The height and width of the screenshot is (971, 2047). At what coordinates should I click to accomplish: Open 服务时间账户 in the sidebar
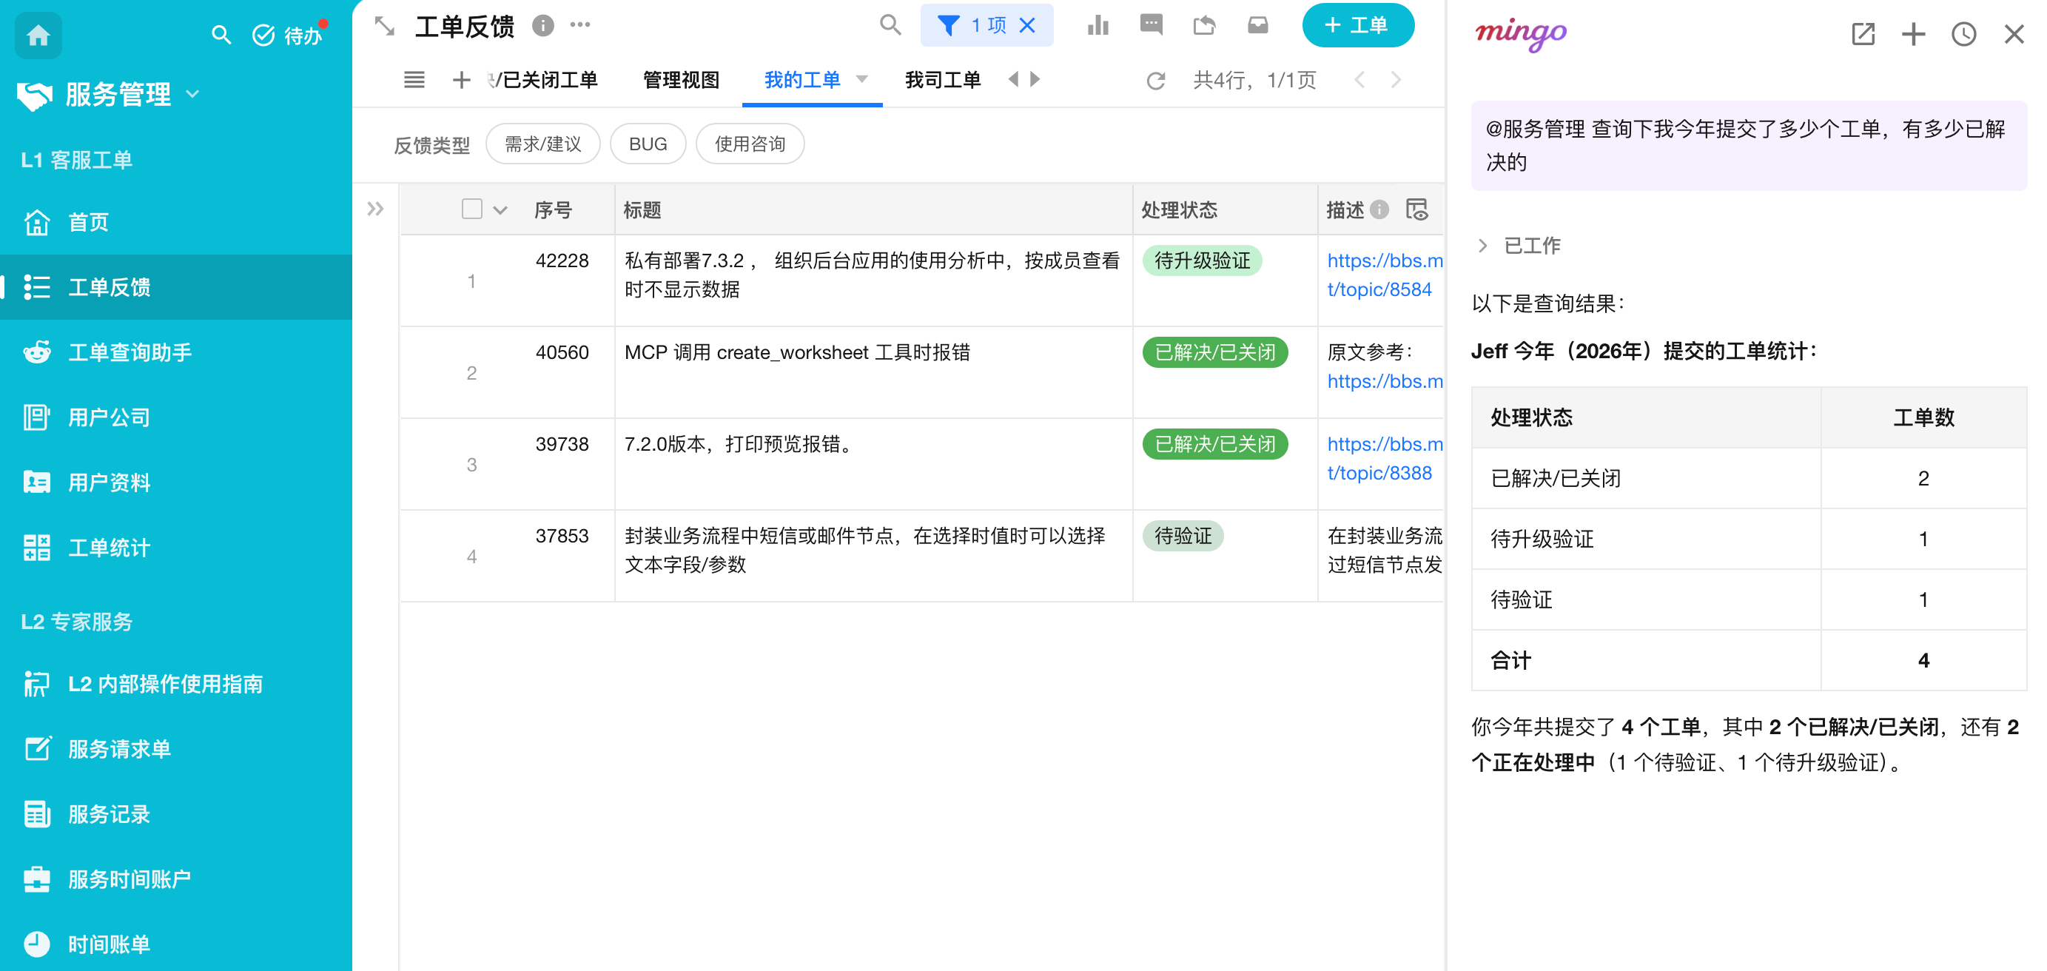click(175, 880)
